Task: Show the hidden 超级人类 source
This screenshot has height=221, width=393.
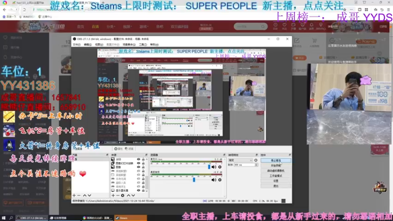Action: click(139, 183)
